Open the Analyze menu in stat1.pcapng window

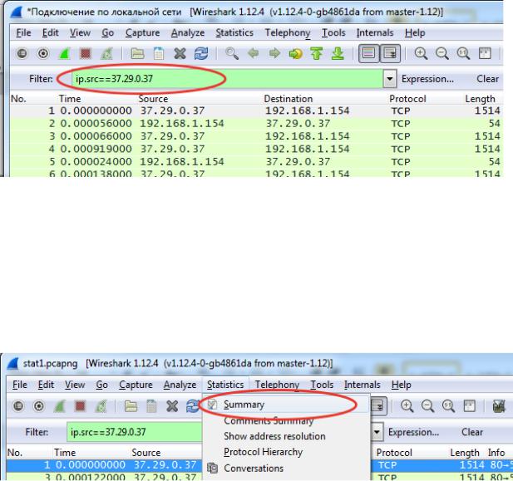(x=180, y=385)
